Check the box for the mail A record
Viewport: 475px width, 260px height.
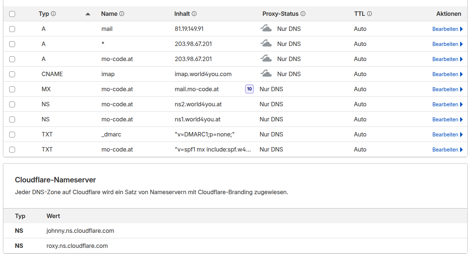[12, 29]
